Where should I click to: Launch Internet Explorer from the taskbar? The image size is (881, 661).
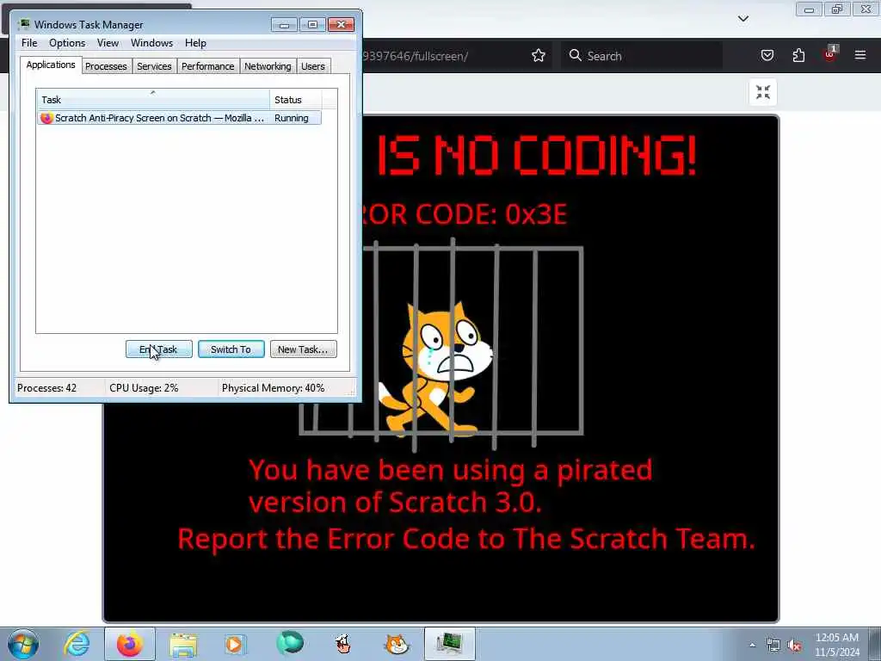coord(77,644)
